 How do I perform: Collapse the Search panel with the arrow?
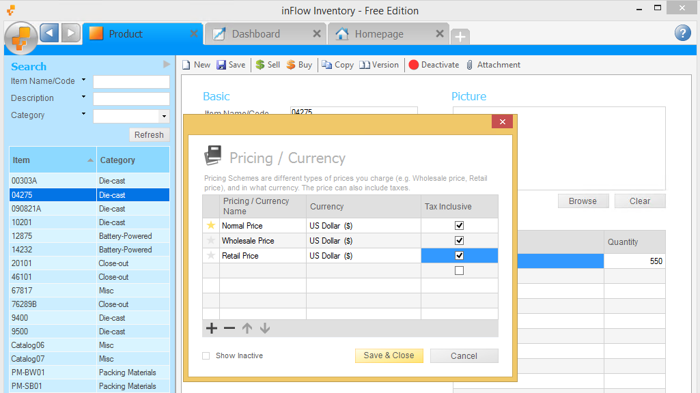click(x=167, y=64)
